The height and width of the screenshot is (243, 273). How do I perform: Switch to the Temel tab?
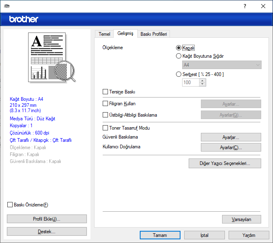pos(104,34)
